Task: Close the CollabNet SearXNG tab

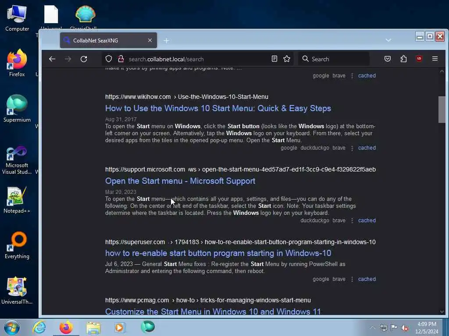Action: 150,40
